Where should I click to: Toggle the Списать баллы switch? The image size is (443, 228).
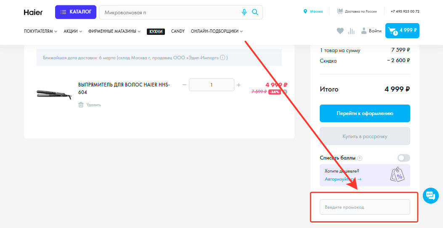pos(403,158)
